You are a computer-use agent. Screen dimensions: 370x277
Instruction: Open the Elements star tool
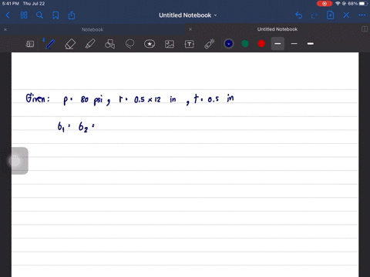coord(150,44)
